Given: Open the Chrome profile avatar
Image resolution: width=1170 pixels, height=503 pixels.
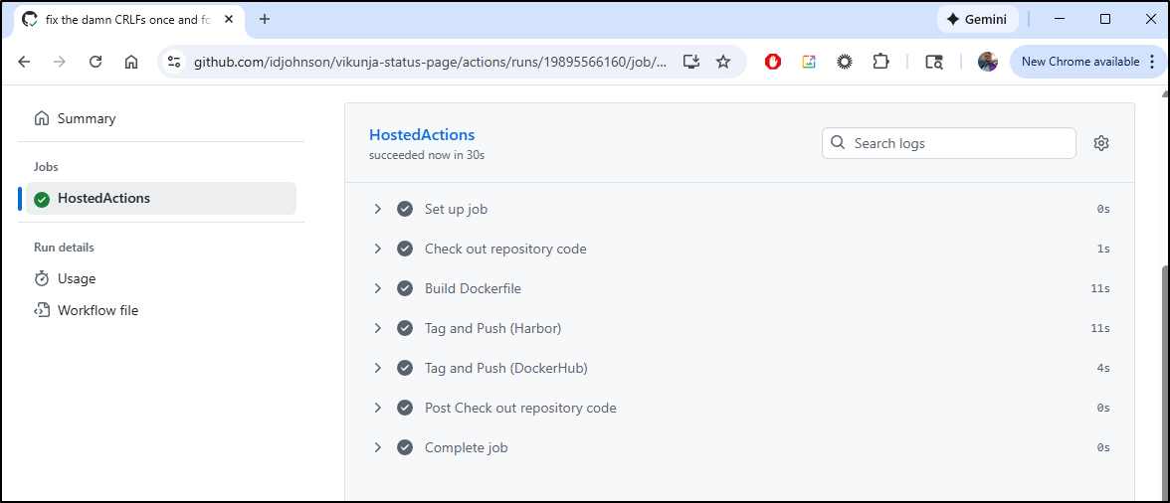Looking at the screenshot, I should click(x=987, y=62).
